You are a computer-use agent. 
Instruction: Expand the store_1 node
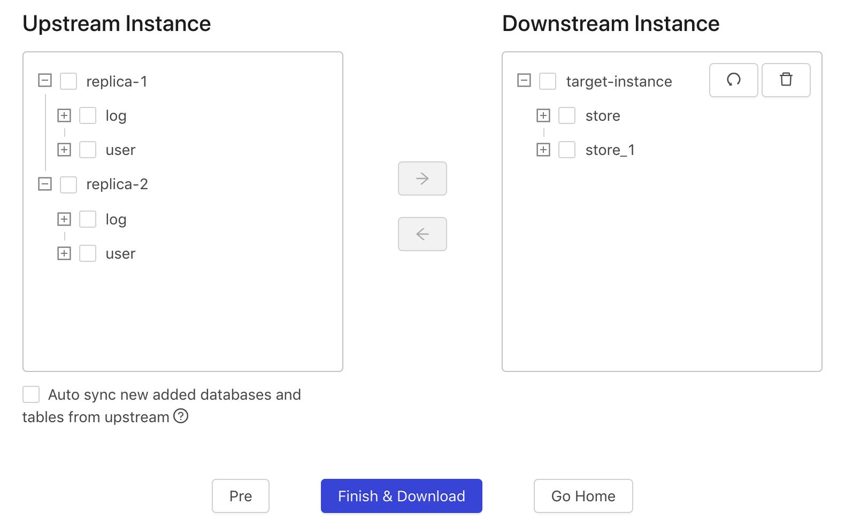click(543, 150)
